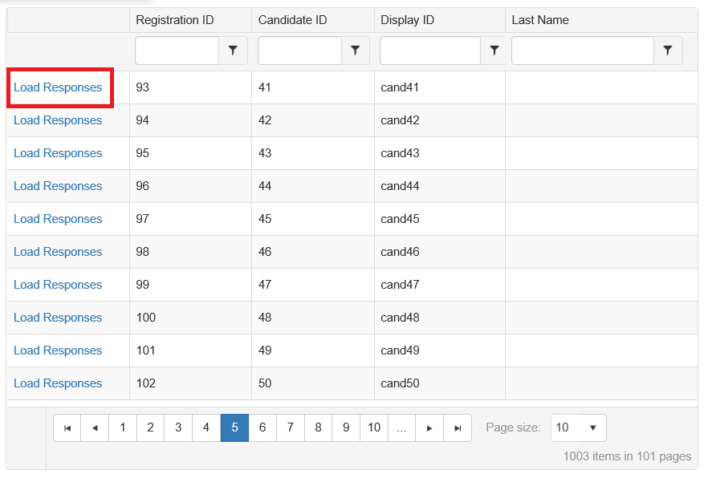Screen dimensions: 708x478
Task: Open the Last Name filter funnel
Action: 668,51
